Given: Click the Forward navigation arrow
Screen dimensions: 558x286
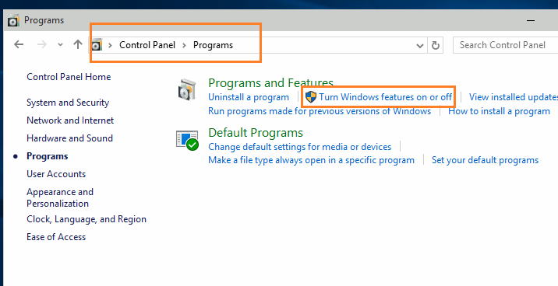Looking at the screenshot, I should 41,45.
